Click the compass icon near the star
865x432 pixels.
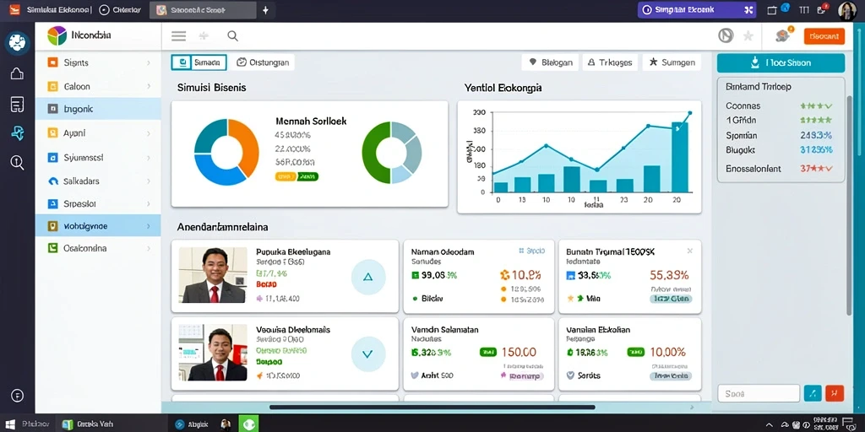(x=726, y=36)
